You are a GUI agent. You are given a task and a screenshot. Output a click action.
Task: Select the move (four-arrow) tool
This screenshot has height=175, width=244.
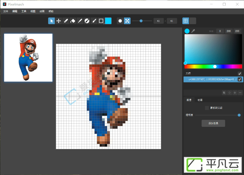pos(59,21)
